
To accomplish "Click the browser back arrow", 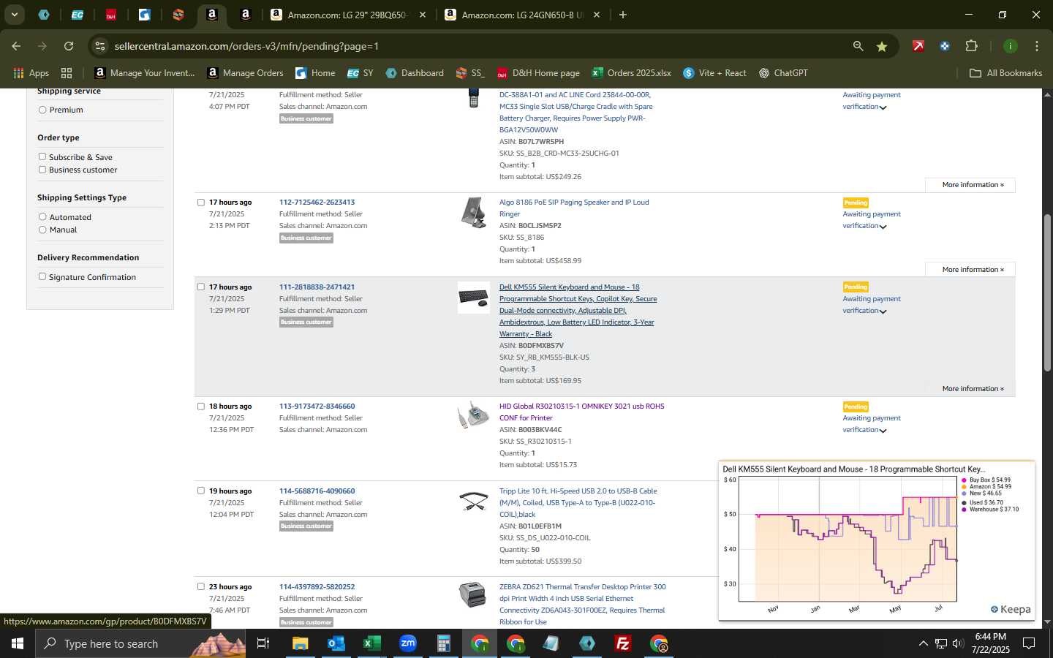I will pyautogui.click(x=16, y=46).
